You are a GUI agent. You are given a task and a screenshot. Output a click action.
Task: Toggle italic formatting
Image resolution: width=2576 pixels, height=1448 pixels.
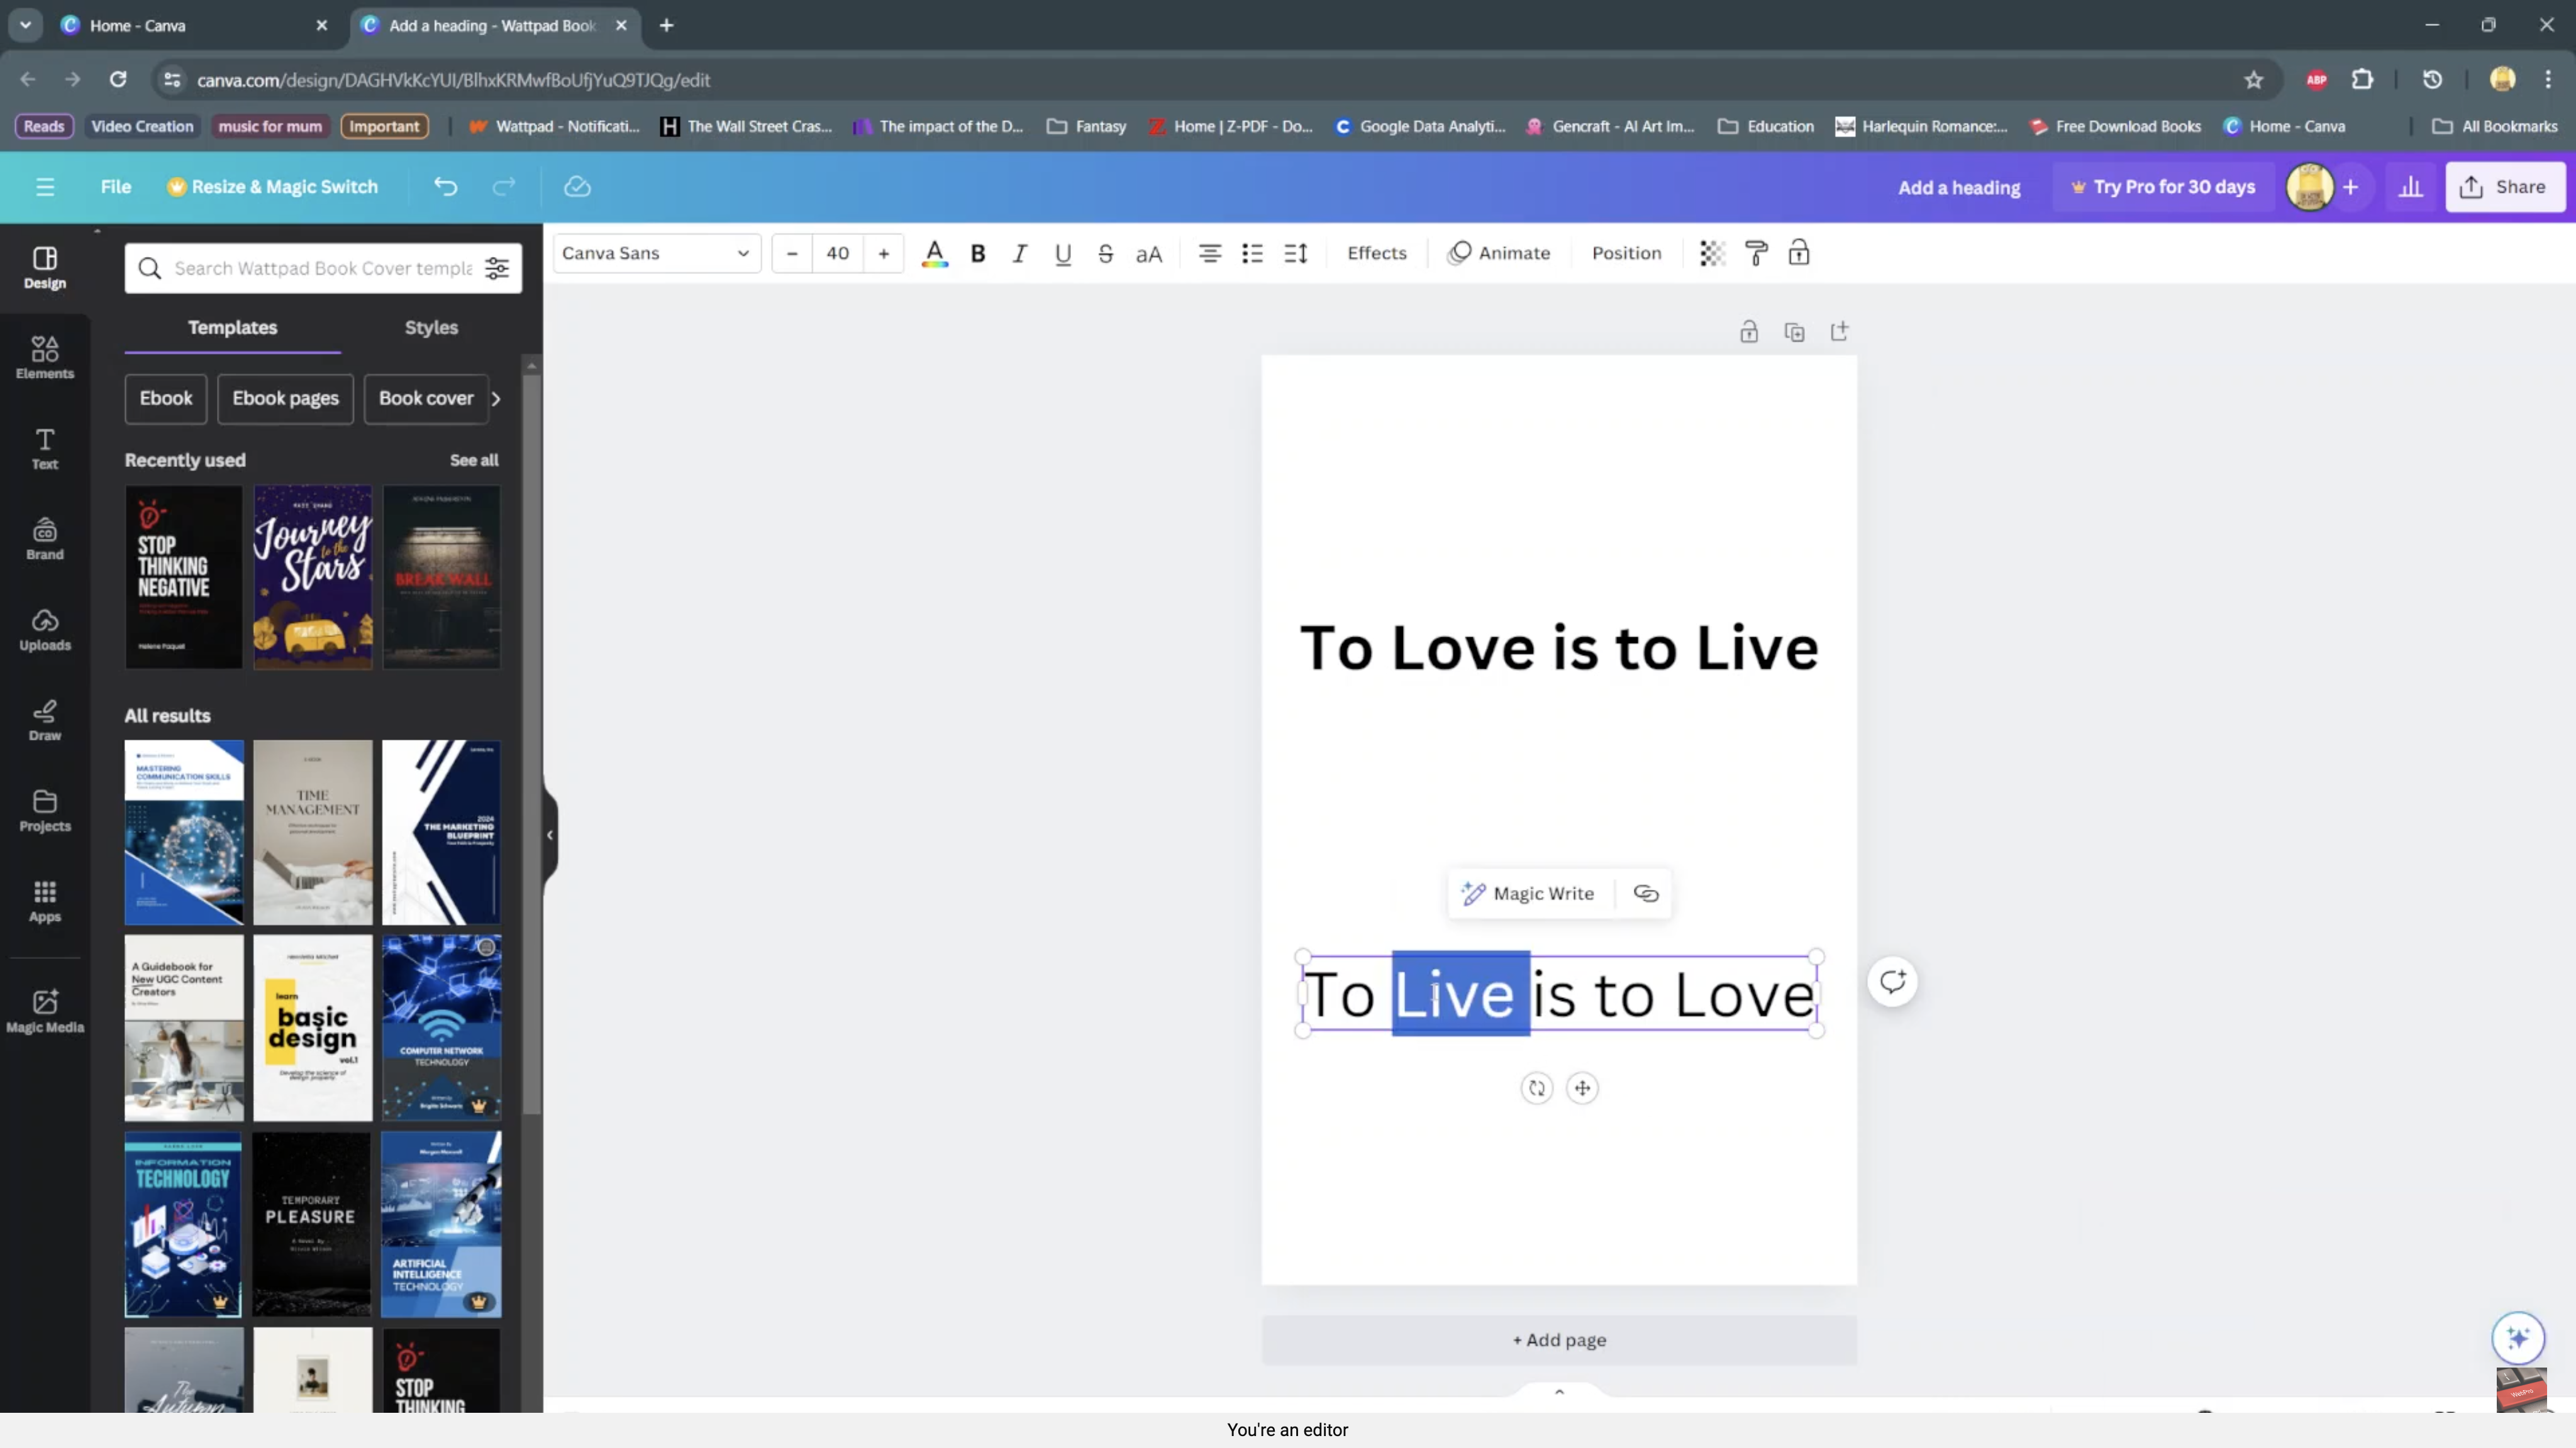coord(1020,254)
